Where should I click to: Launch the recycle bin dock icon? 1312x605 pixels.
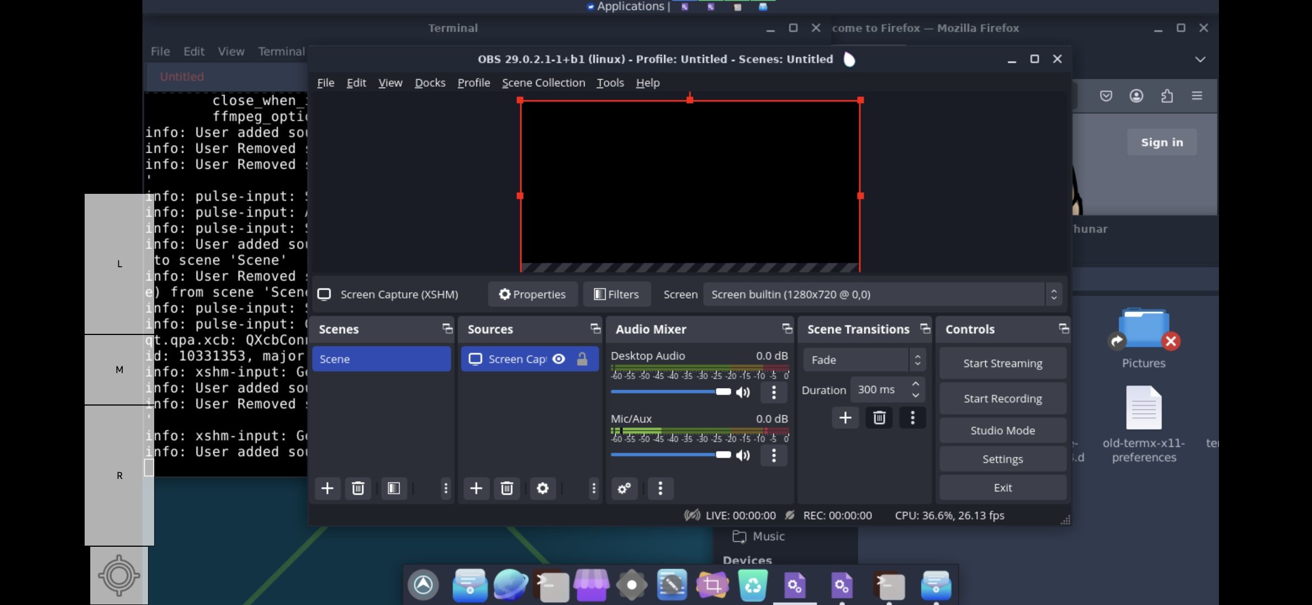753,585
